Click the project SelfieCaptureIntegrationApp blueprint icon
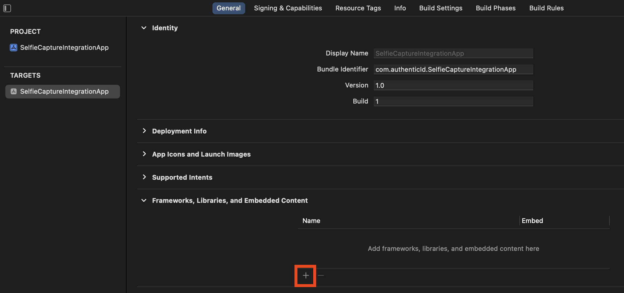 tap(14, 47)
